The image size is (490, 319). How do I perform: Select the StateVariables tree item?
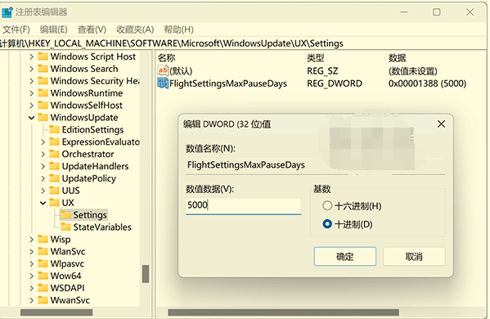pos(102,227)
